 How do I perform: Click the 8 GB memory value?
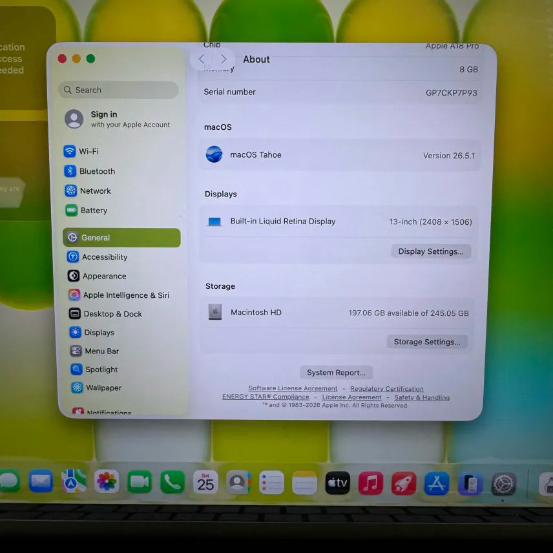tap(469, 70)
